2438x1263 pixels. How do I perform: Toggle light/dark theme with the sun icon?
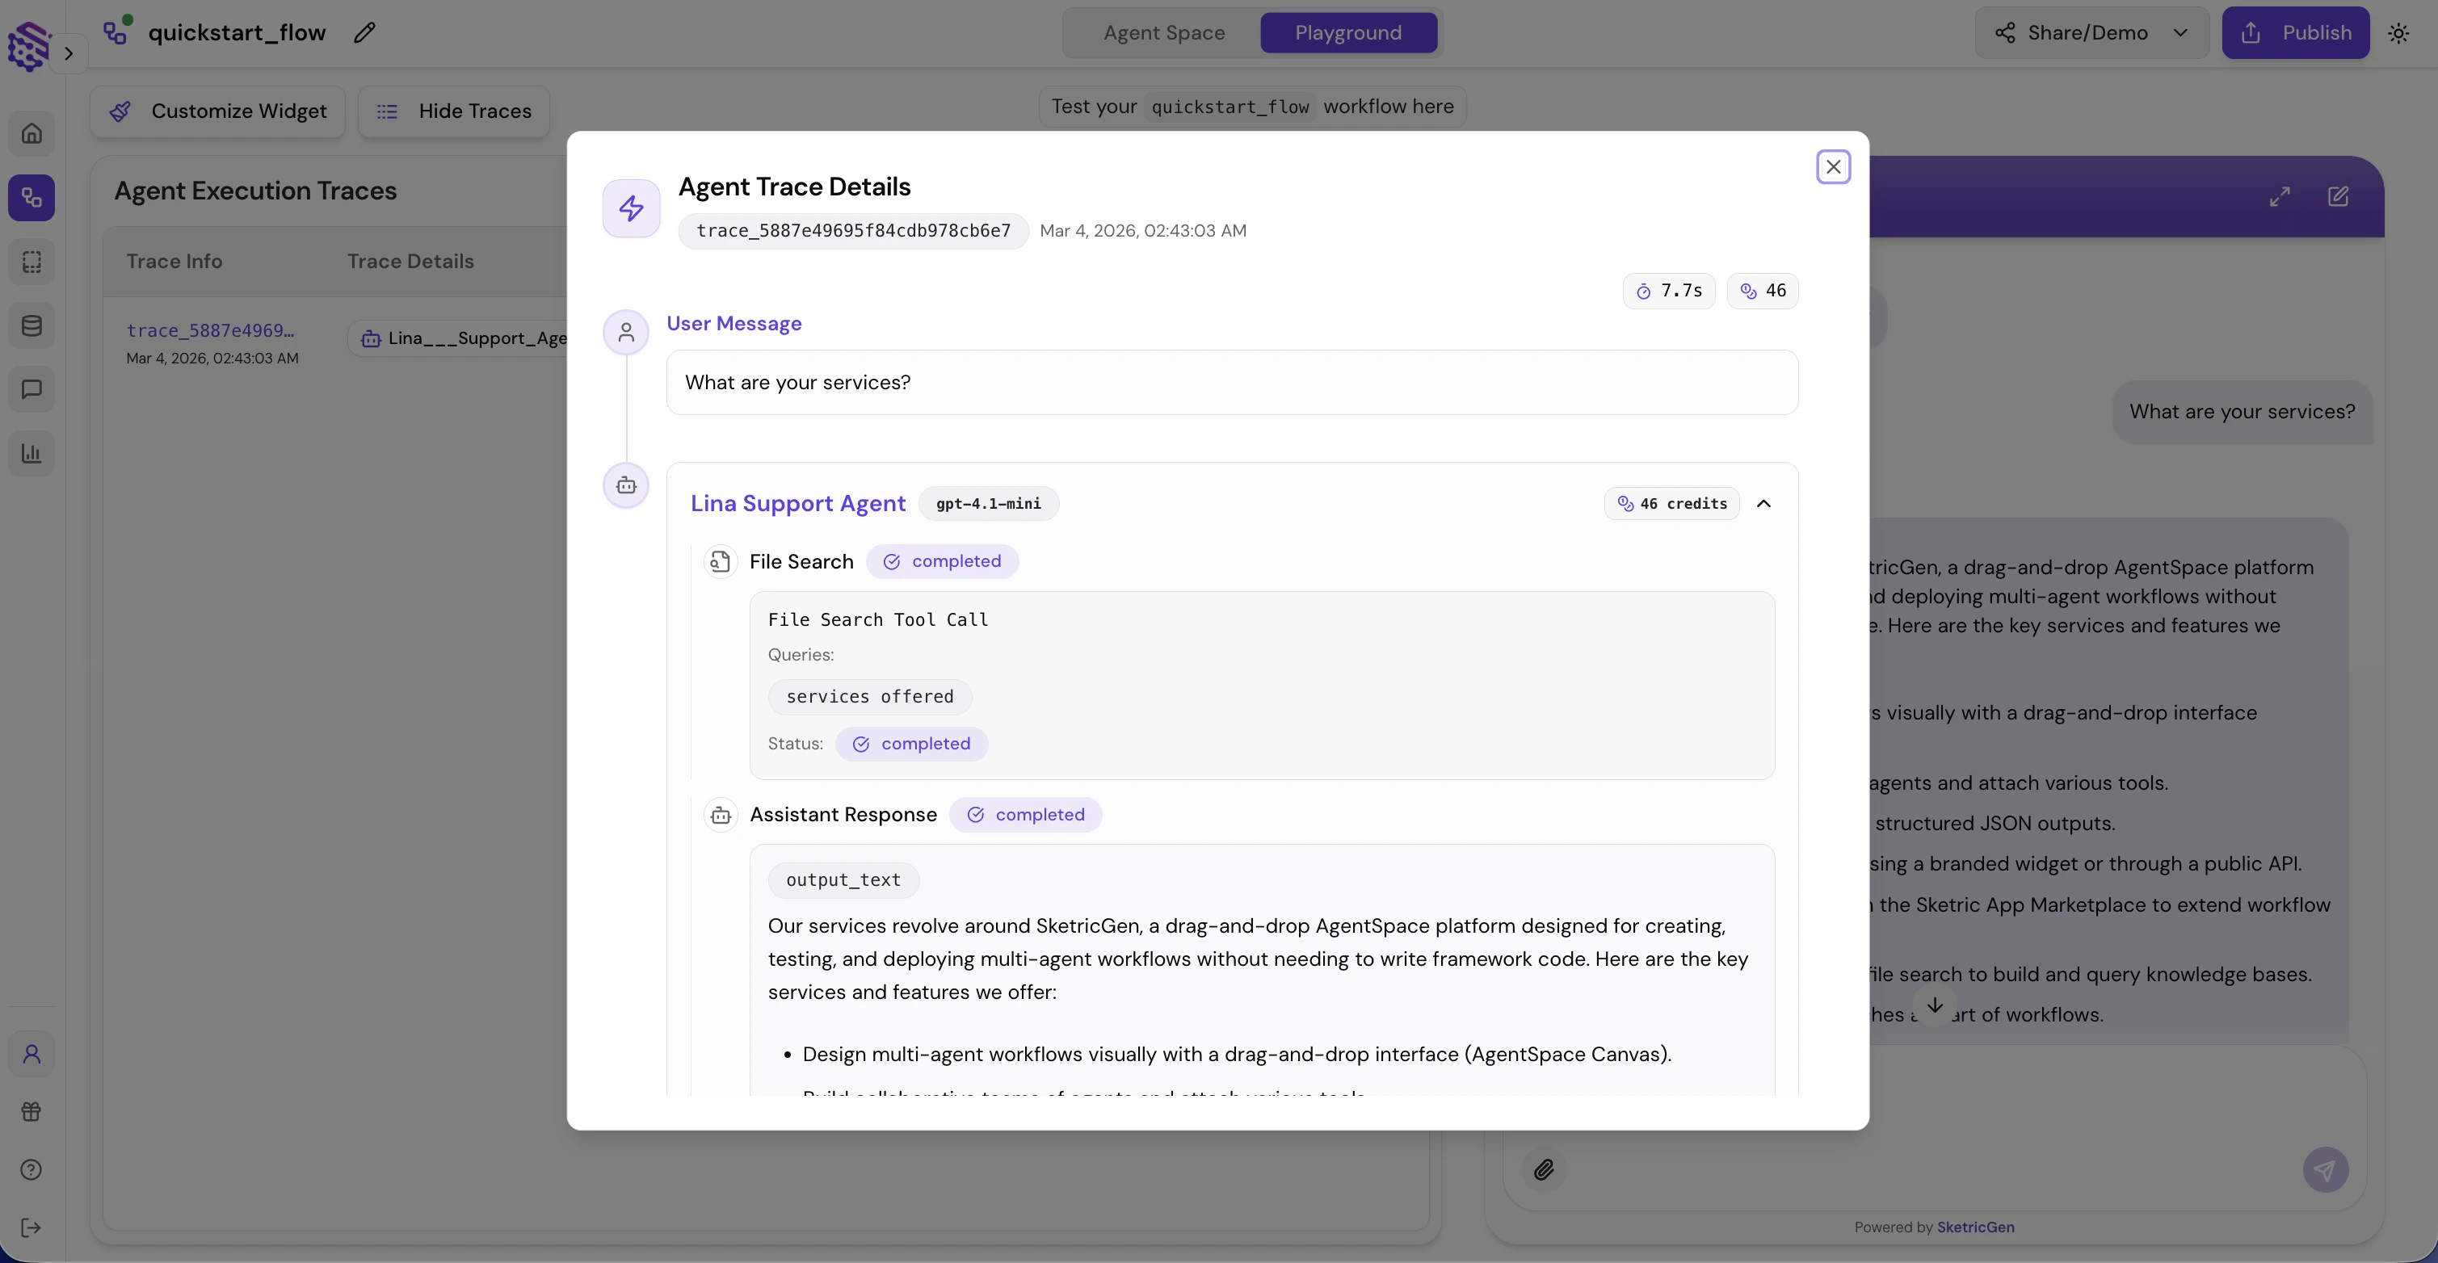click(x=2399, y=32)
